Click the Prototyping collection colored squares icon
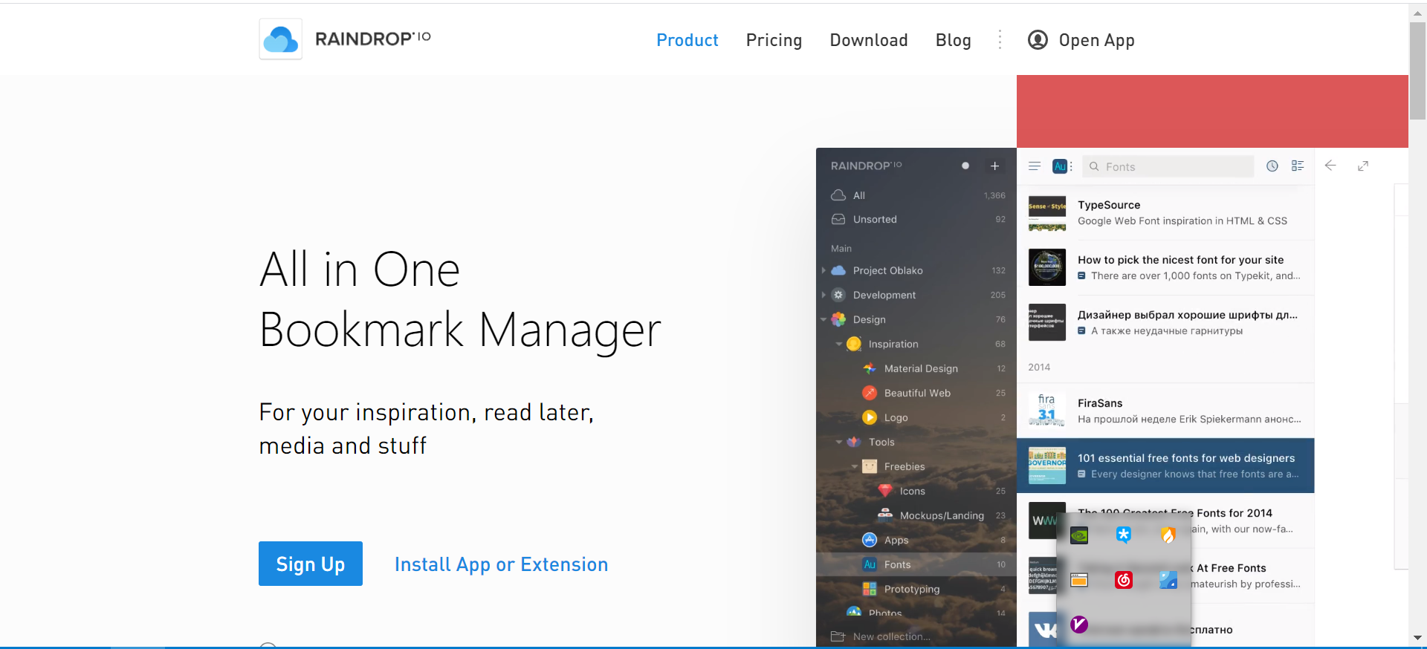The image size is (1427, 649). [870, 589]
